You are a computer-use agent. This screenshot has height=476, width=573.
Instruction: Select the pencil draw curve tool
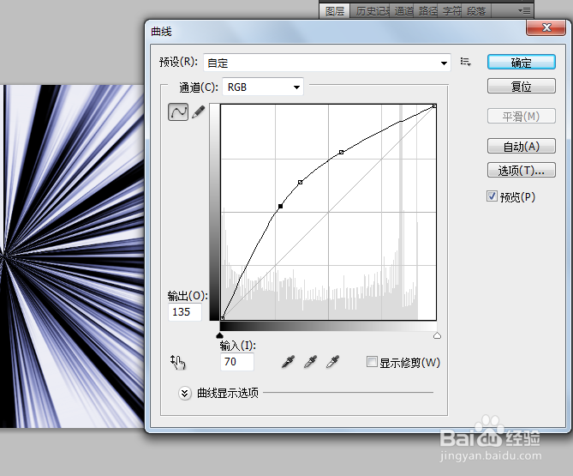[199, 111]
